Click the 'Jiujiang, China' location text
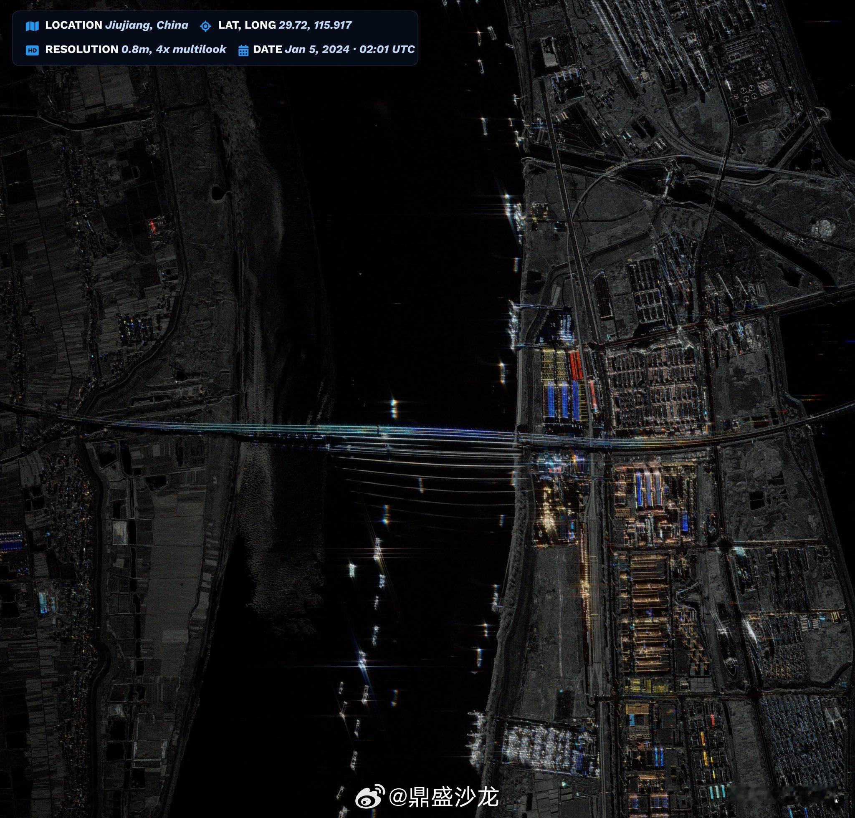 (147, 25)
